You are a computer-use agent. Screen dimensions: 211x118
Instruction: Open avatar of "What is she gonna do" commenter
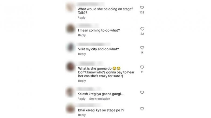click(x=71, y=66)
